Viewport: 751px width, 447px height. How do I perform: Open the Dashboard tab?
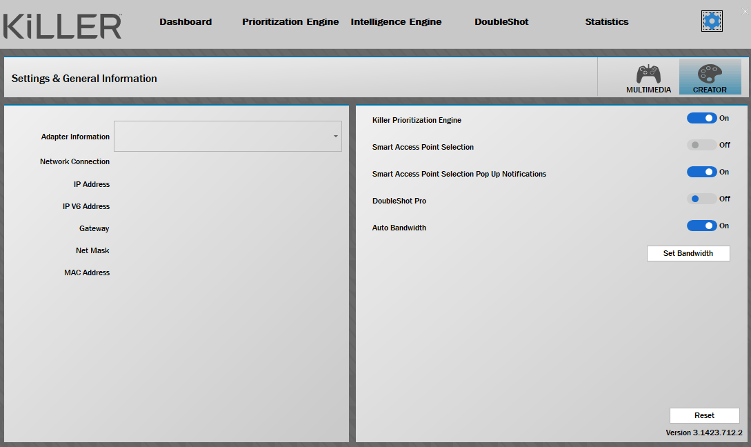[x=186, y=21]
